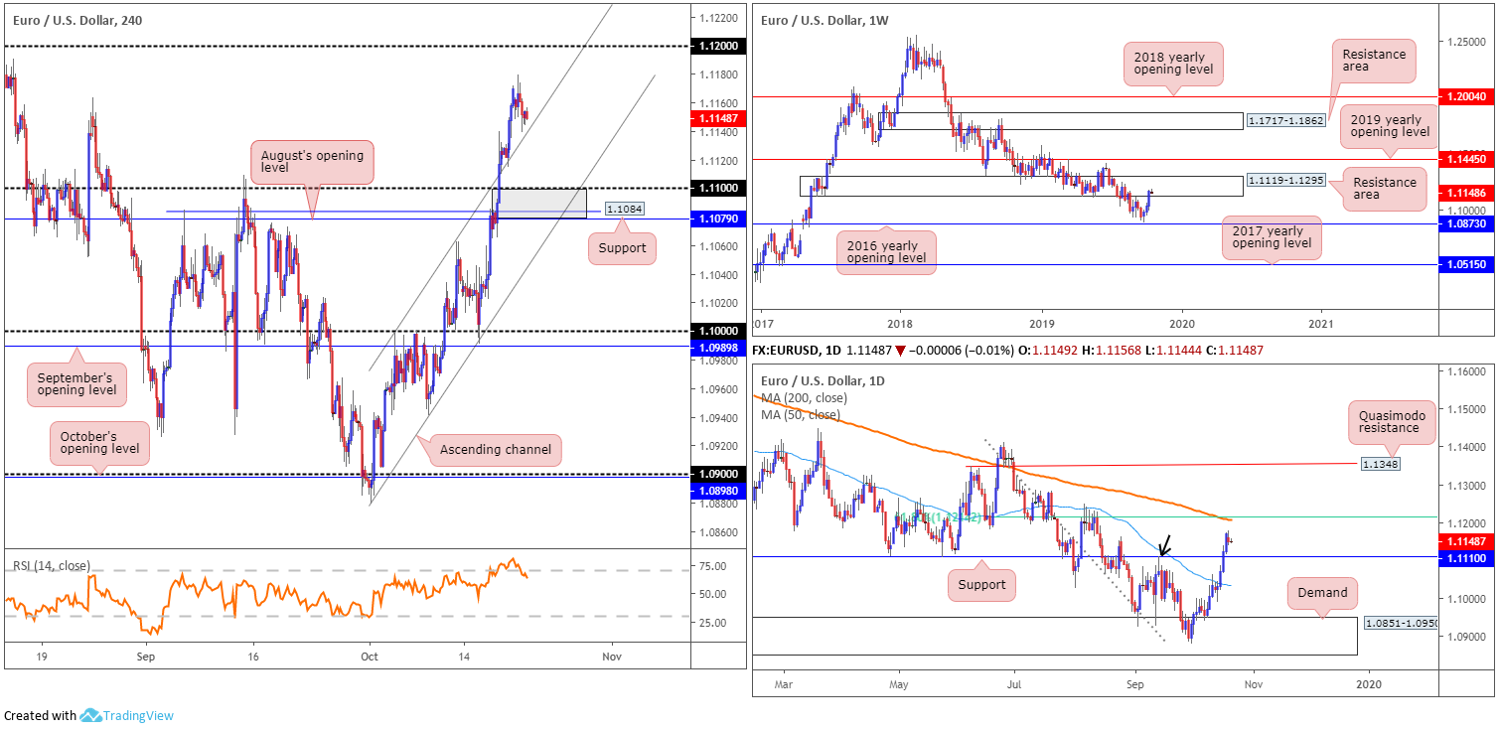Click the 'September's opening level' callout

pos(75,385)
